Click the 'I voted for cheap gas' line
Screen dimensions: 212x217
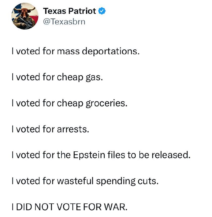57,77
